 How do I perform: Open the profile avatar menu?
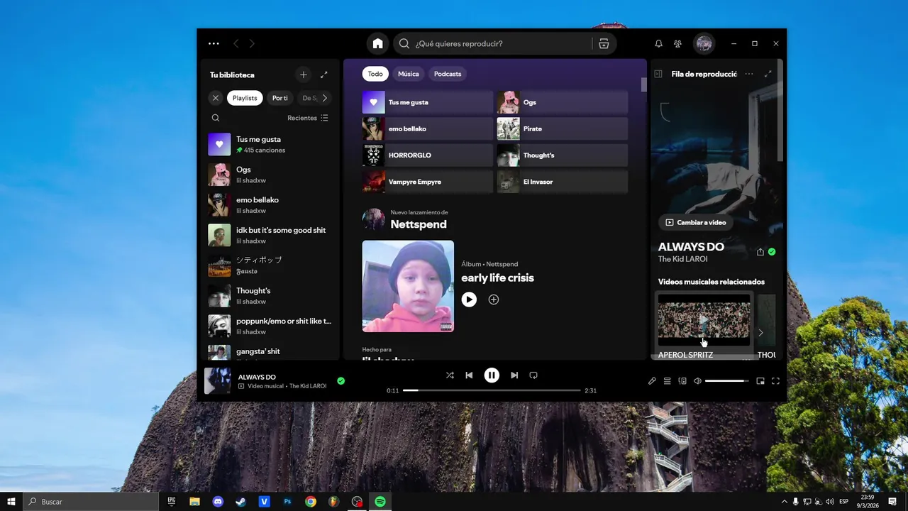704,43
